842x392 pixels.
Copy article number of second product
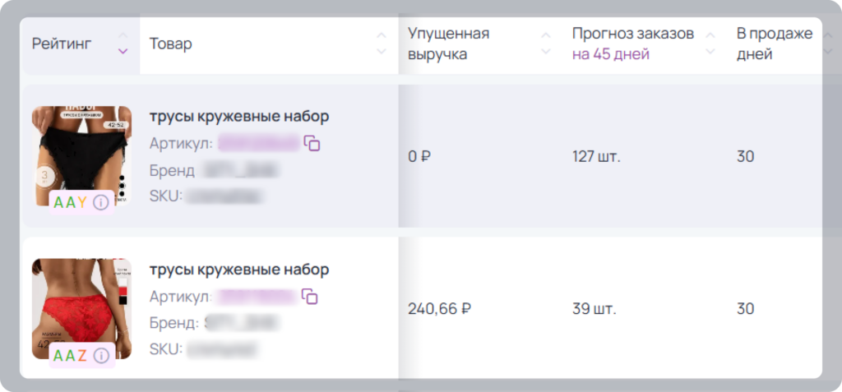point(310,297)
